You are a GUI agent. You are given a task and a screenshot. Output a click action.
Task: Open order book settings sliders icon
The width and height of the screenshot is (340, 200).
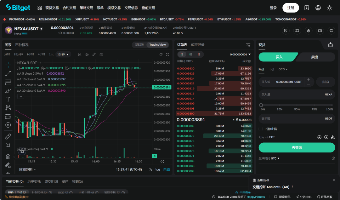tap(248, 45)
